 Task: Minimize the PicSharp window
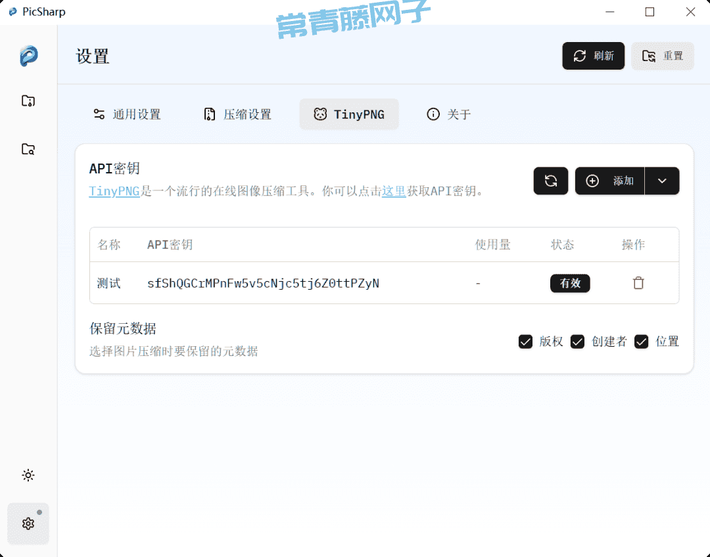click(610, 12)
